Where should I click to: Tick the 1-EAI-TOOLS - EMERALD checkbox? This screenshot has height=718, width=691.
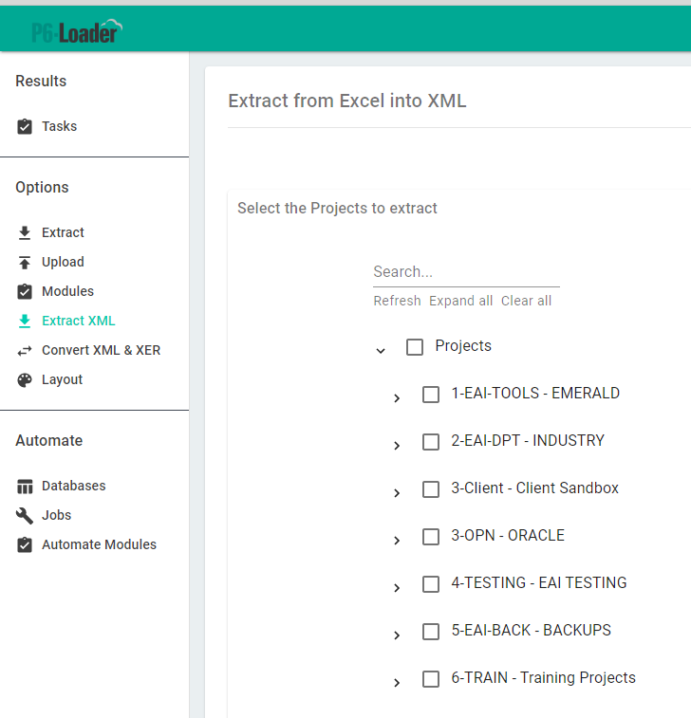[431, 395]
